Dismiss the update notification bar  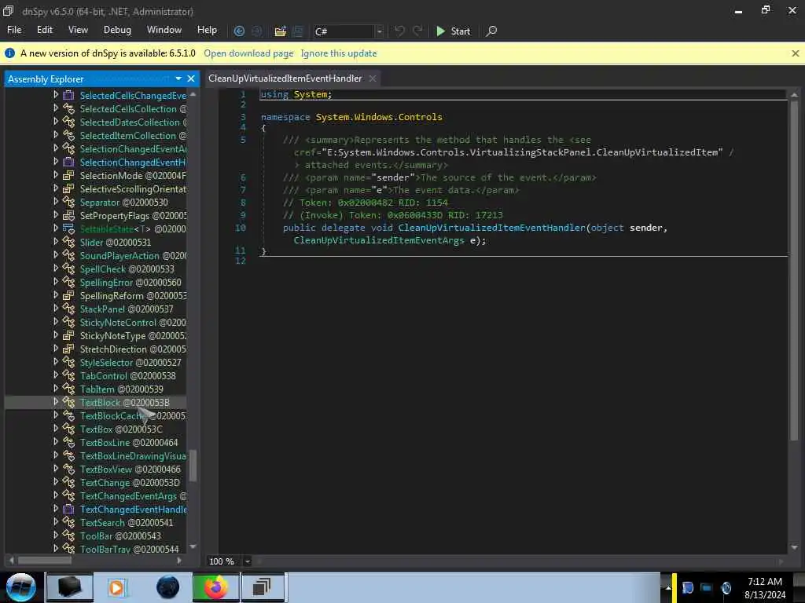(x=796, y=53)
